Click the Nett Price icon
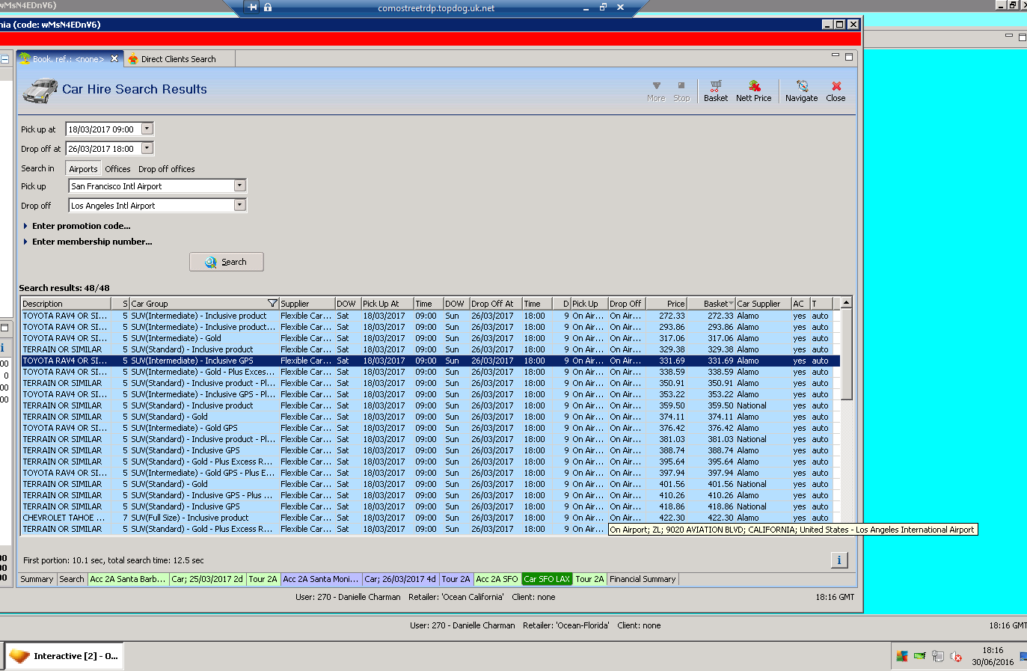The width and height of the screenshot is (1027, 671). tap(753, 91)
